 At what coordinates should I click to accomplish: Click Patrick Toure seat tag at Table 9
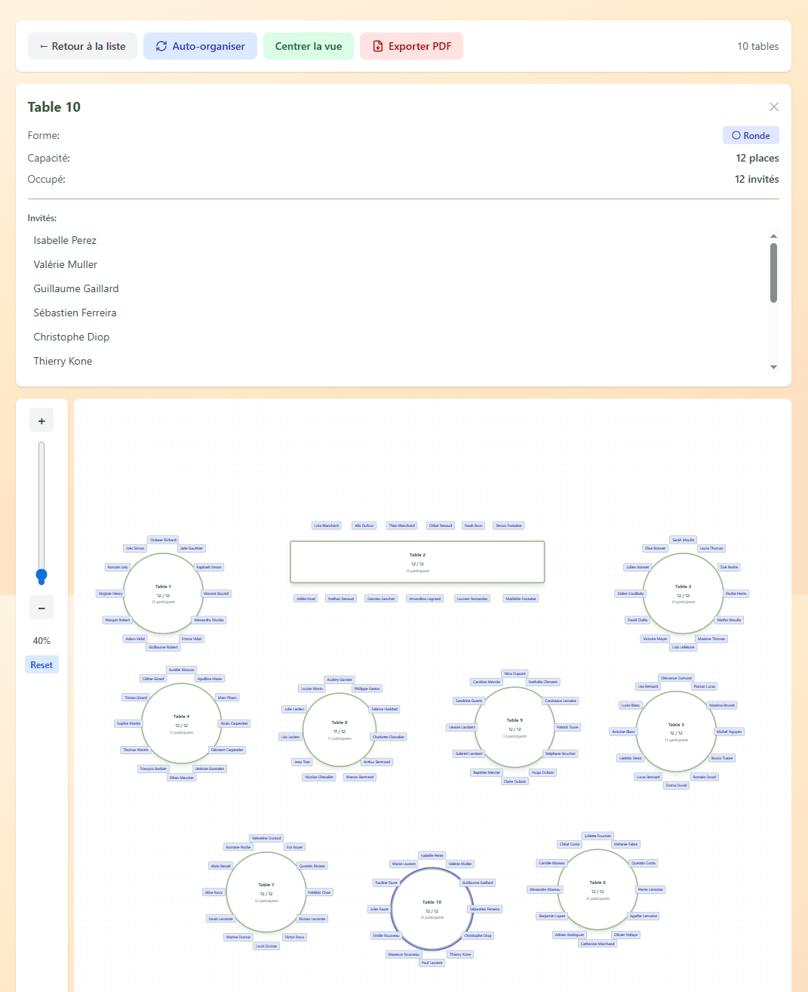567,727
